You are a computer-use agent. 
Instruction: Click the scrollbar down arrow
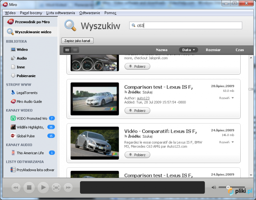coord(251,175)
